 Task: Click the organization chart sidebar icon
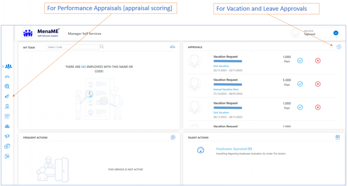[x=7, y=106]
